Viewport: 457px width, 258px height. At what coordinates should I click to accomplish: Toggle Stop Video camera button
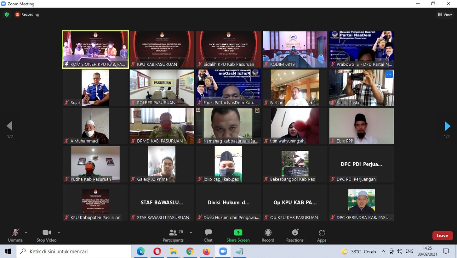46,235
